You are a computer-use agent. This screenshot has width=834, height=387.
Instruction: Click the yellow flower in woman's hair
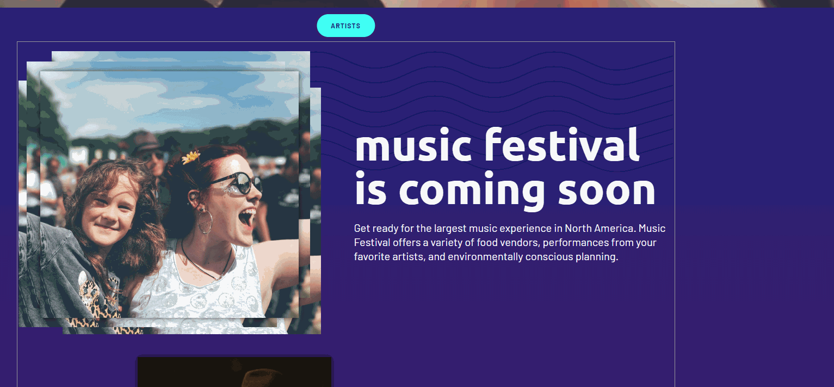[x=190, y=158]
